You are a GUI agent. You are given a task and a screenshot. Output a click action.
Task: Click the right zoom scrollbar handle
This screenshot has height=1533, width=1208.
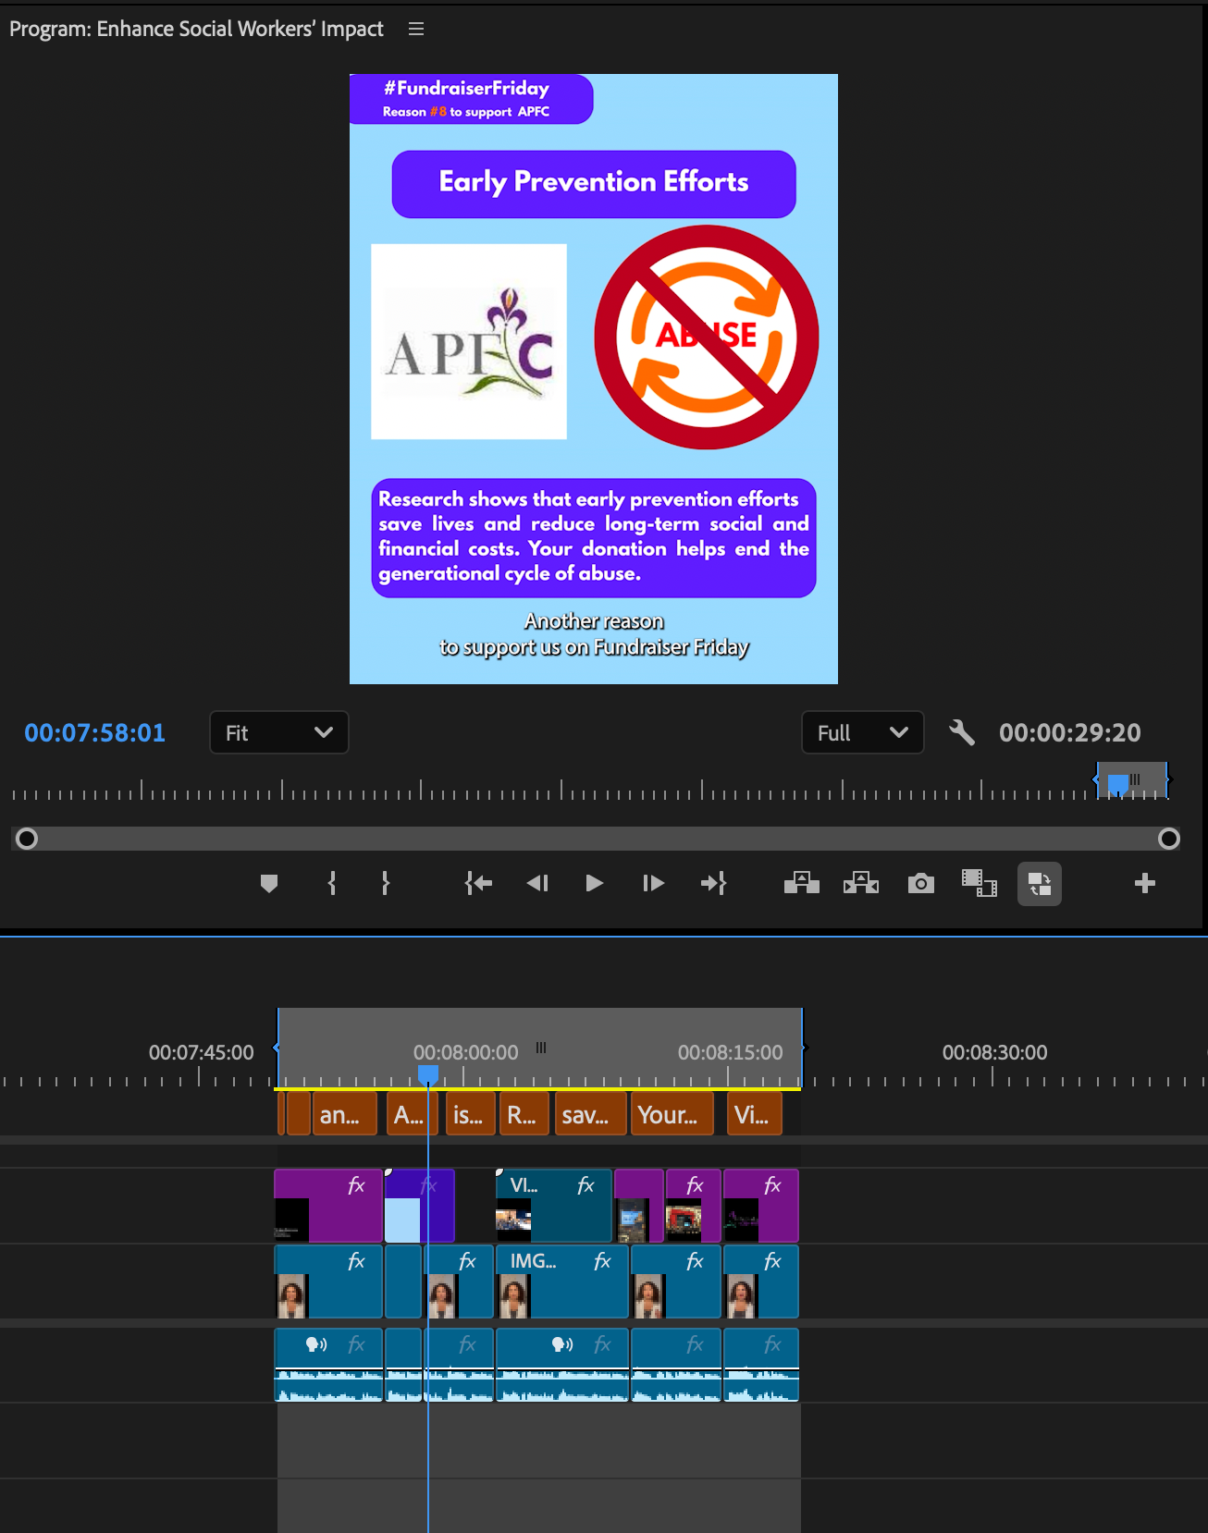click(1169, 839)
